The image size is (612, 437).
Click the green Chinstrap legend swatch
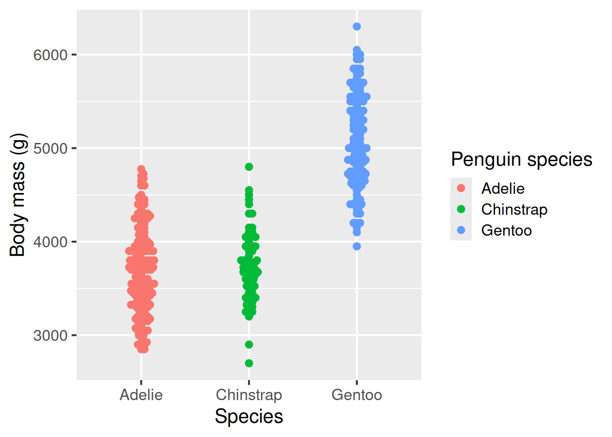(x=461, y=209)
